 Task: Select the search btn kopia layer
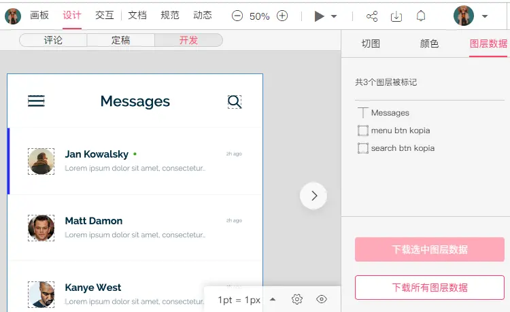coord(403,148)
